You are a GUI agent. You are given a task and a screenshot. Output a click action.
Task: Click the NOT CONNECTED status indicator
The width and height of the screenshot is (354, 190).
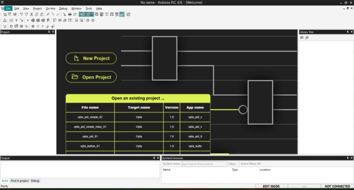(337, 187)
